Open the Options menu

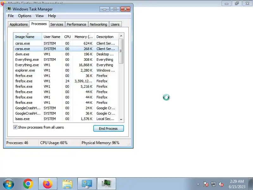[x=25, y=16]
